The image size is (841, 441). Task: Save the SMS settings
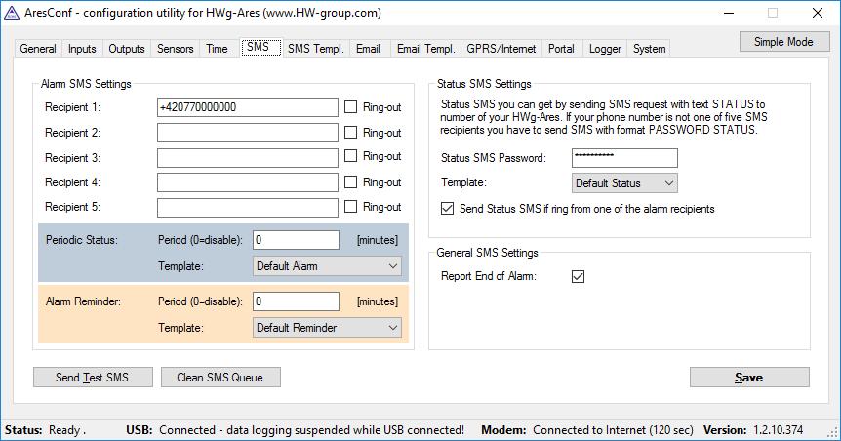pos(749,378)
